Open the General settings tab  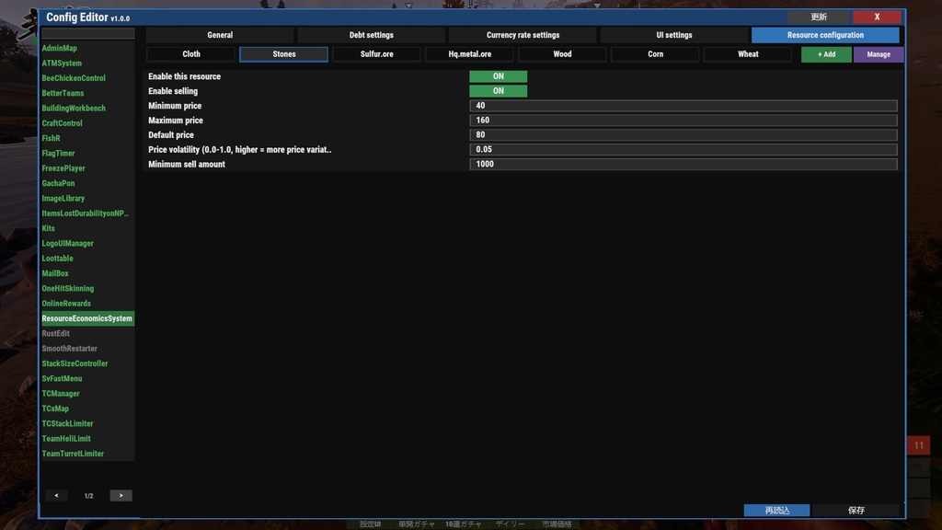[220, 35]
